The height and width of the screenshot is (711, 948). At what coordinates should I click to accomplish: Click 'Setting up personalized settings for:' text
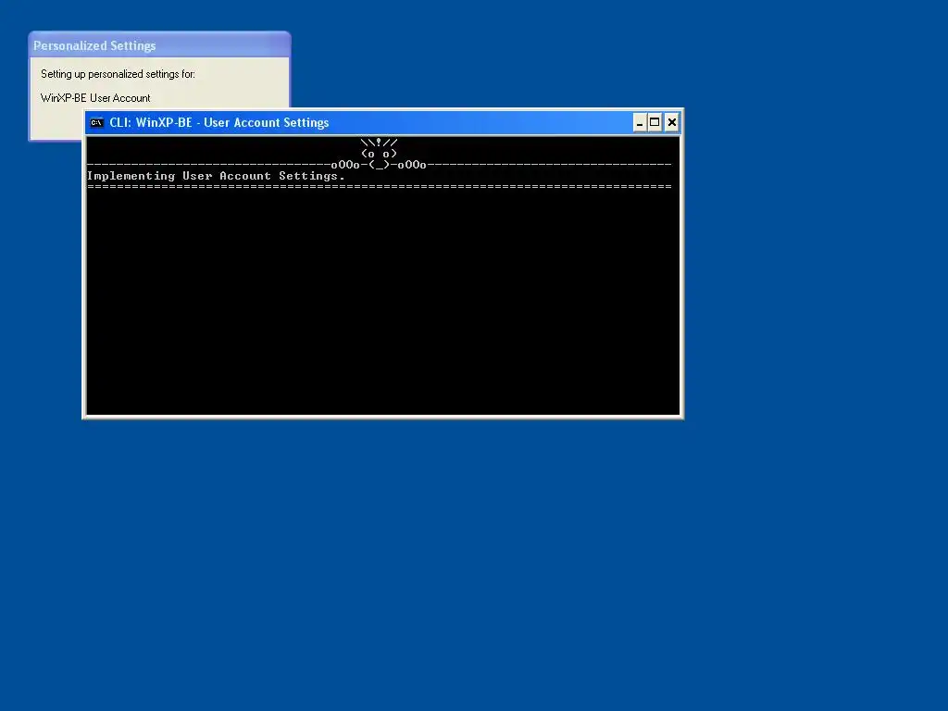pos(118,74)
